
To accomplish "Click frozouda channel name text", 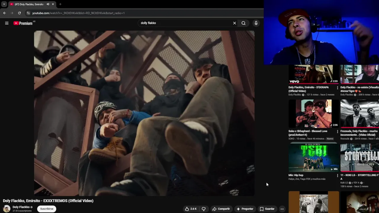I will click(345, 139).
